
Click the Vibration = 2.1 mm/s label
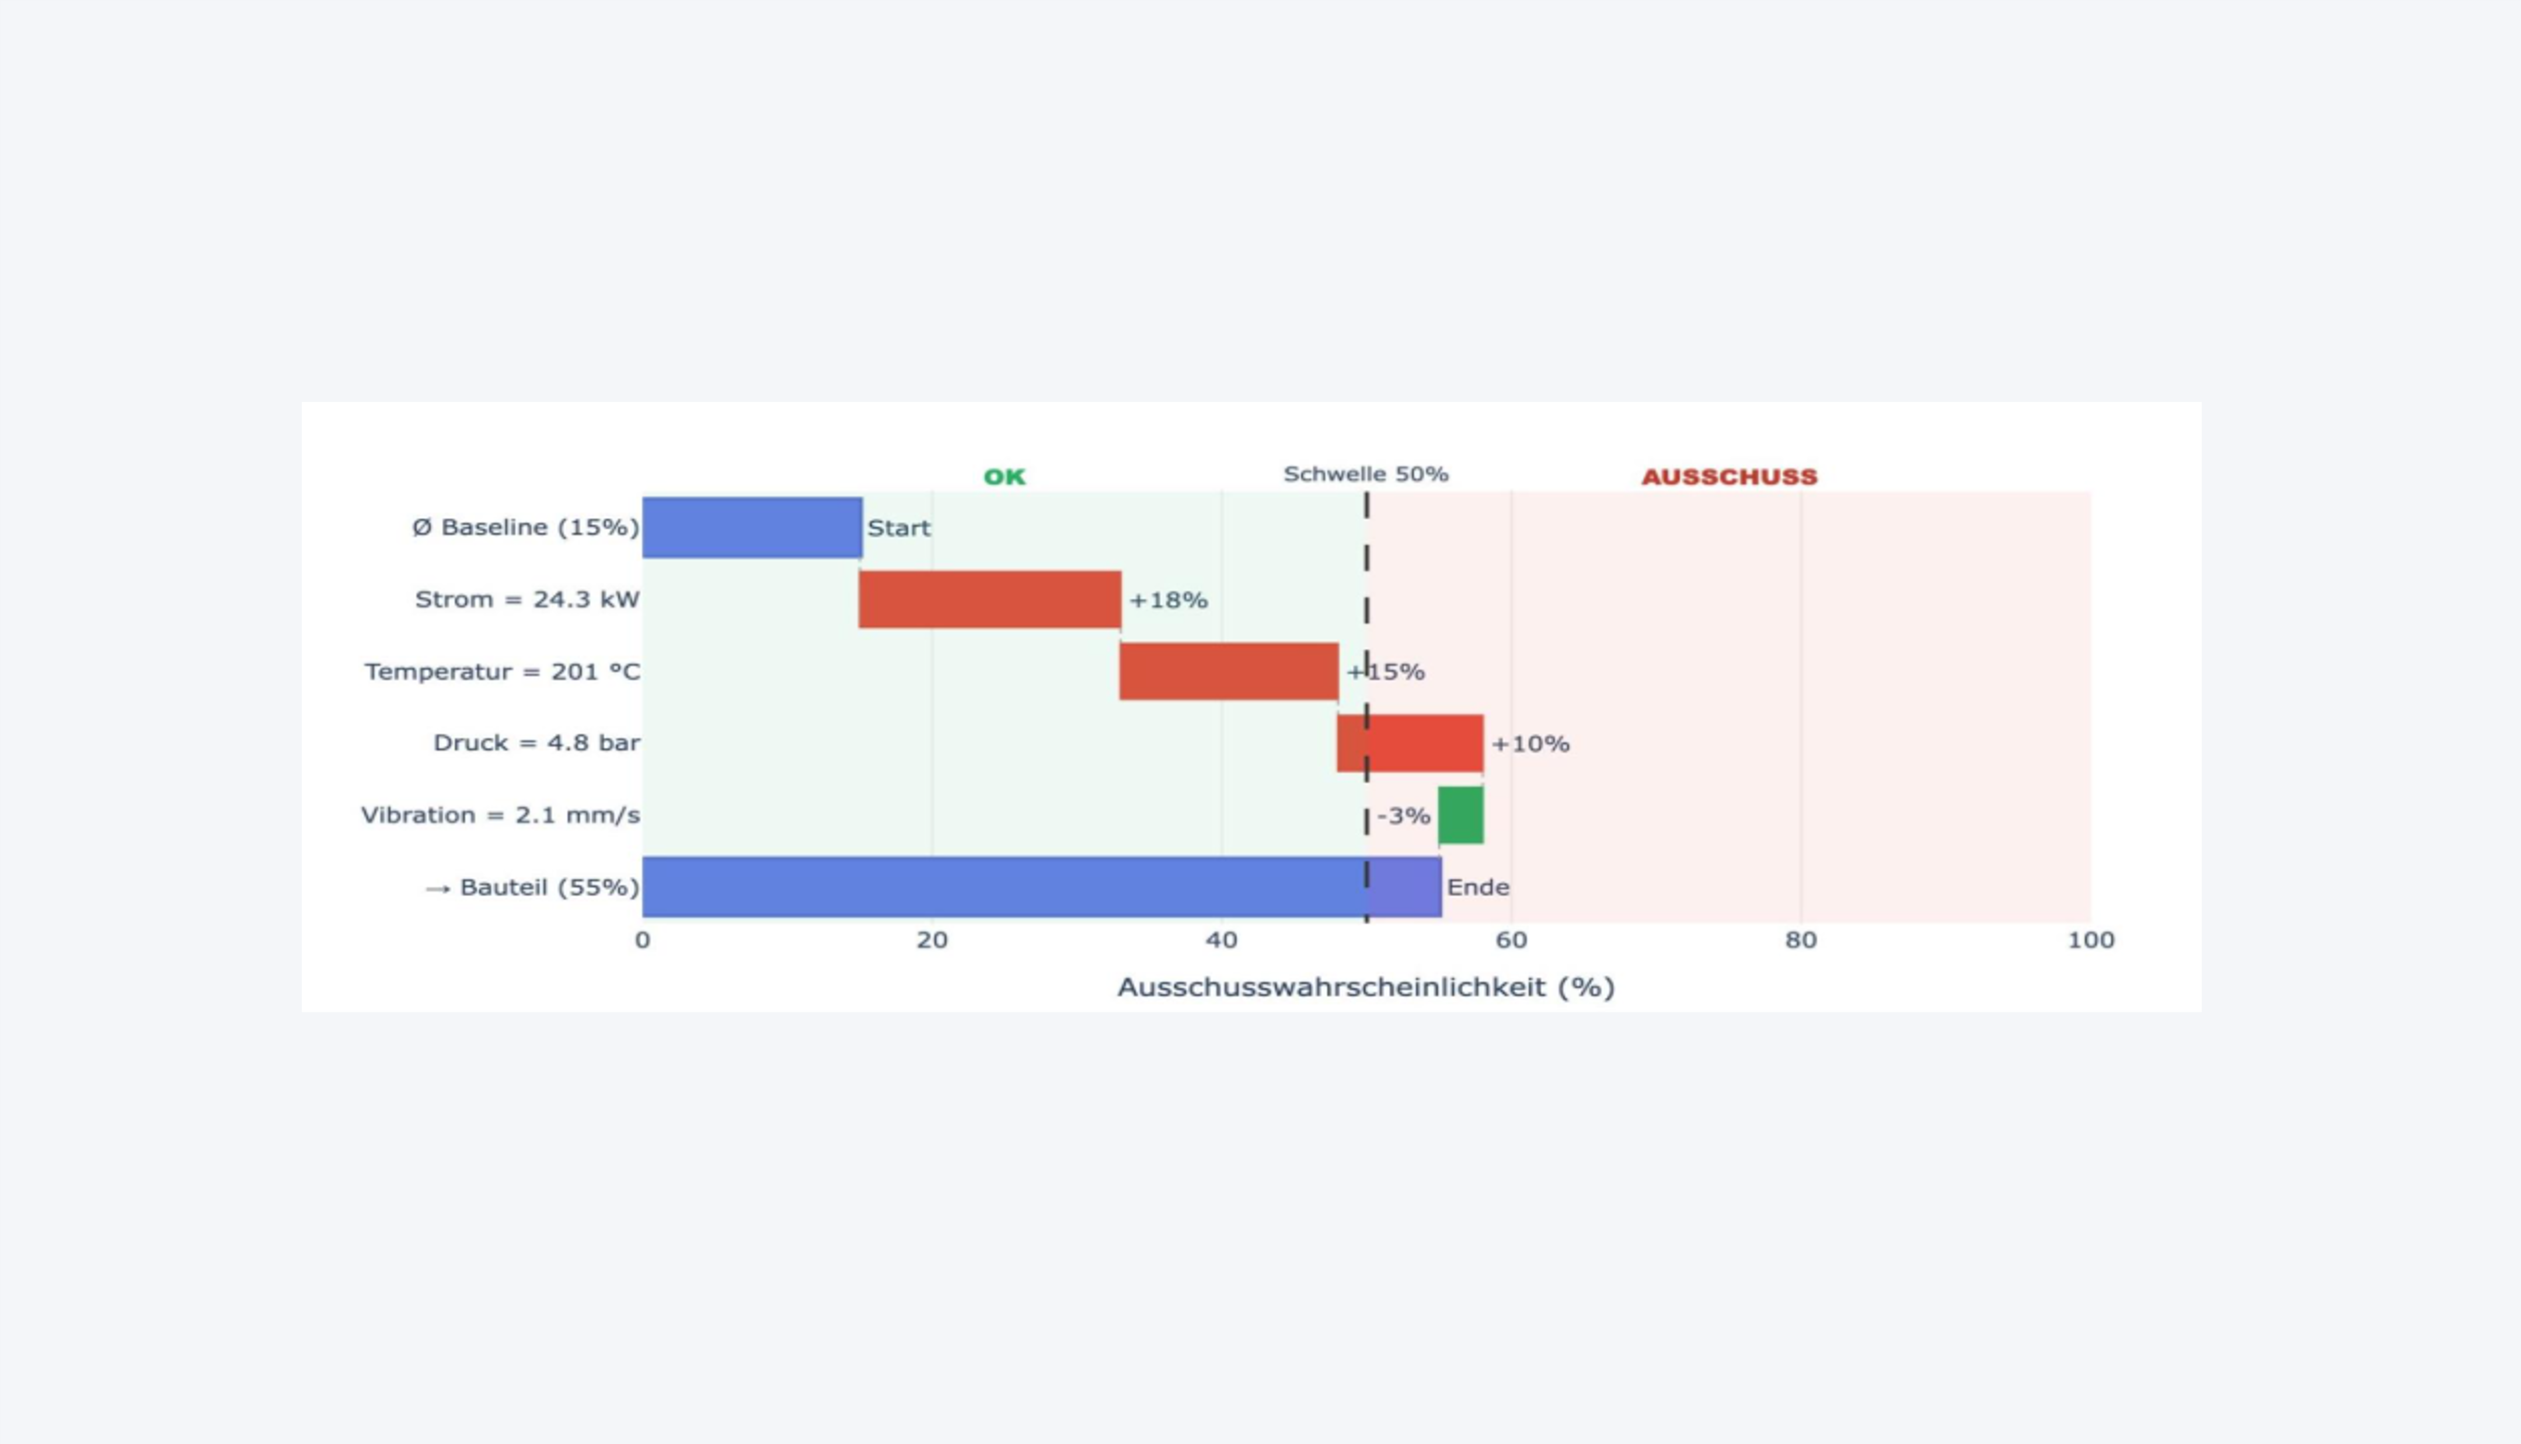500,815
